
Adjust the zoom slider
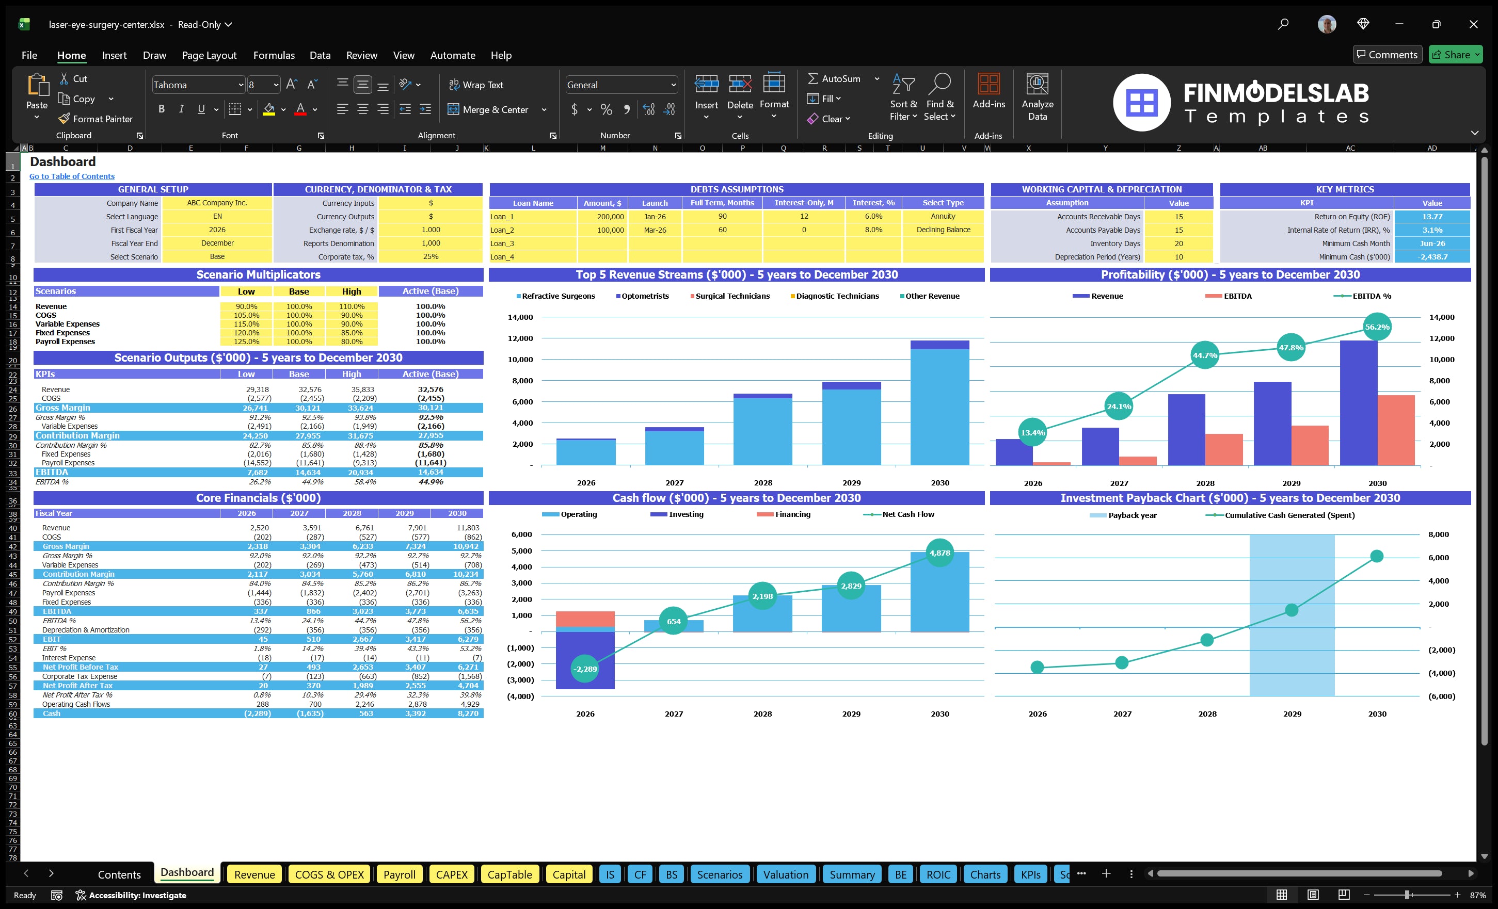pyautogui.click(x=1406, y=895)
